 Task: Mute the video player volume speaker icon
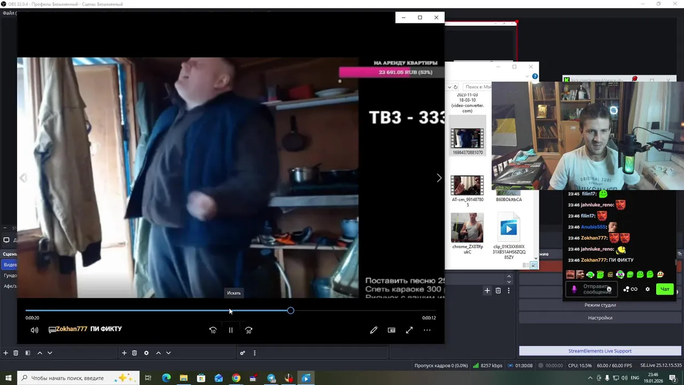pyautogui.click(x=34, y=330)
